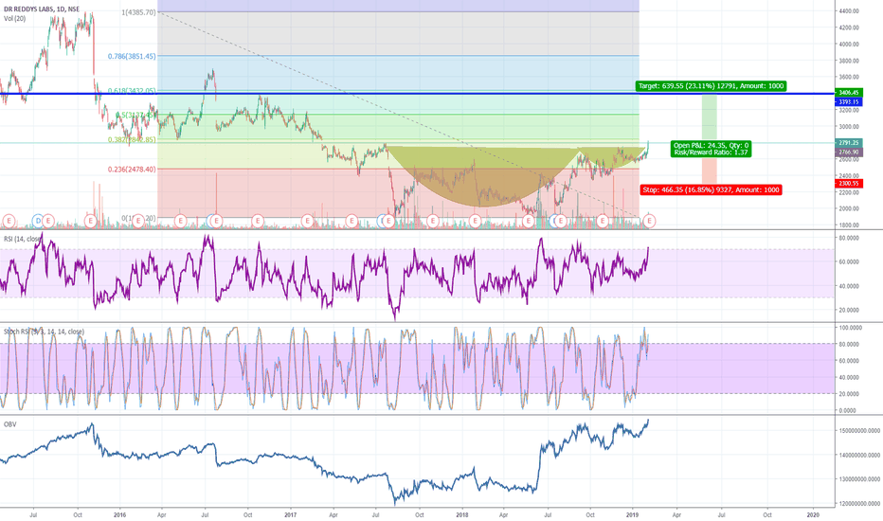Click the 3600.00 price axis label
Viewport: 883px width, 521px height.
[x=849, y=77]
